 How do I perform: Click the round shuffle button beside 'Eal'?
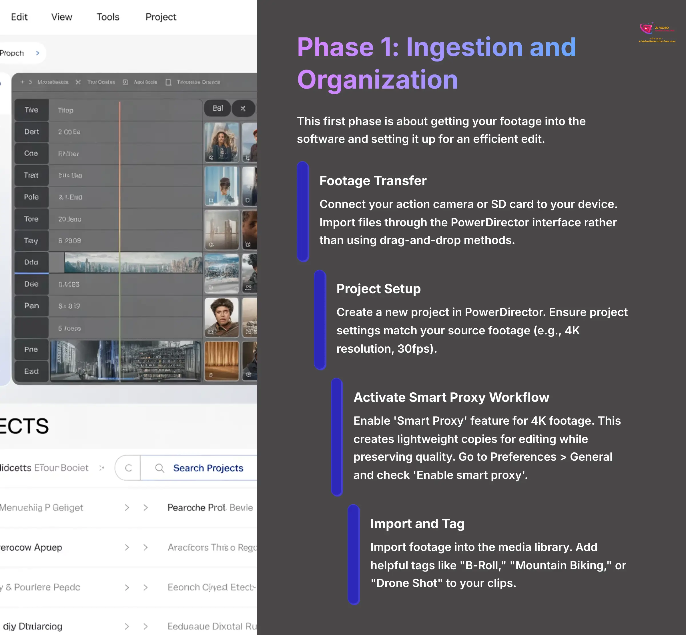[243, 108]
